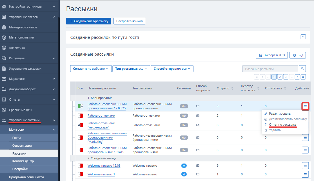Click email send-method icon for Работа с отменами

(198, 116)
